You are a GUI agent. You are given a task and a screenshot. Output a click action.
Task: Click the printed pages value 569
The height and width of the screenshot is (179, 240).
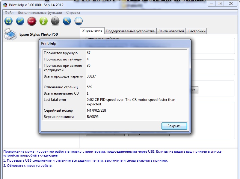pos(89,87)
